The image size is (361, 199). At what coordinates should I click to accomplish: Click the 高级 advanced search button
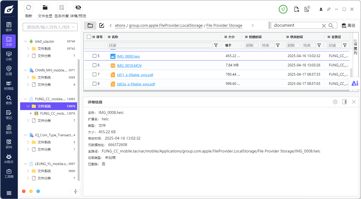pyautogui.click(x=349, y=25)
